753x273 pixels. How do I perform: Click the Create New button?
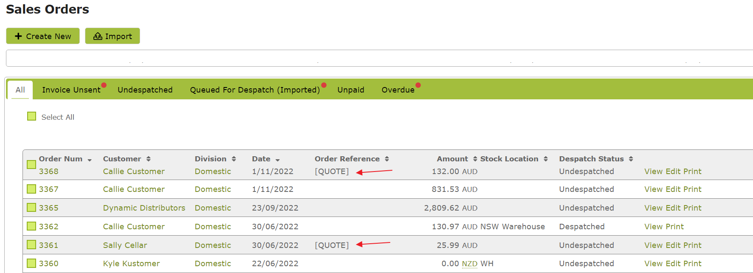tap(43, 36)
